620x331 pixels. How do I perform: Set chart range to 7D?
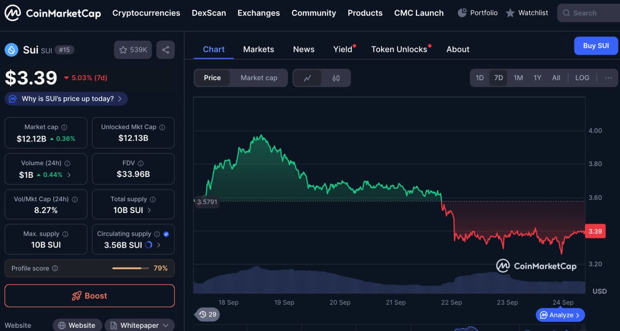click(x=499, y=78)
